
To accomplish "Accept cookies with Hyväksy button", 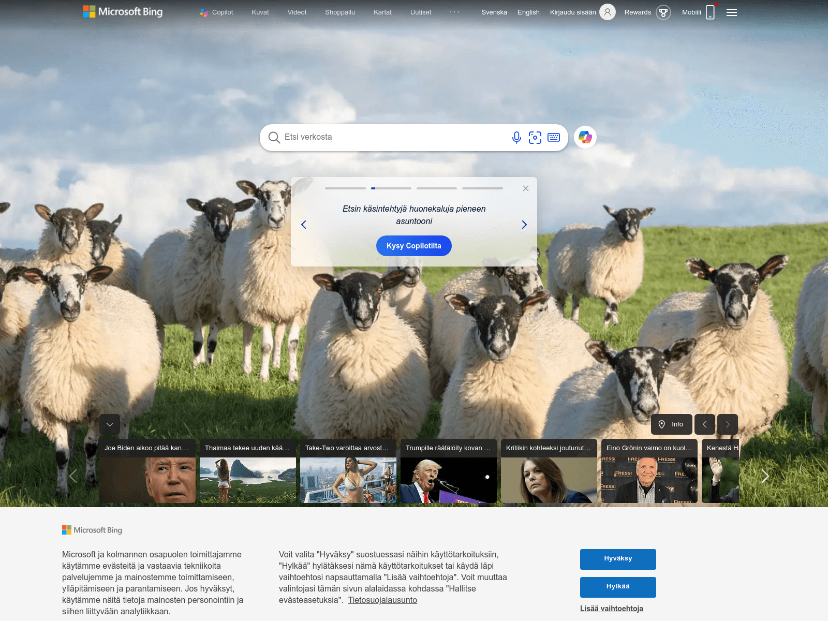I will [618, 559].
